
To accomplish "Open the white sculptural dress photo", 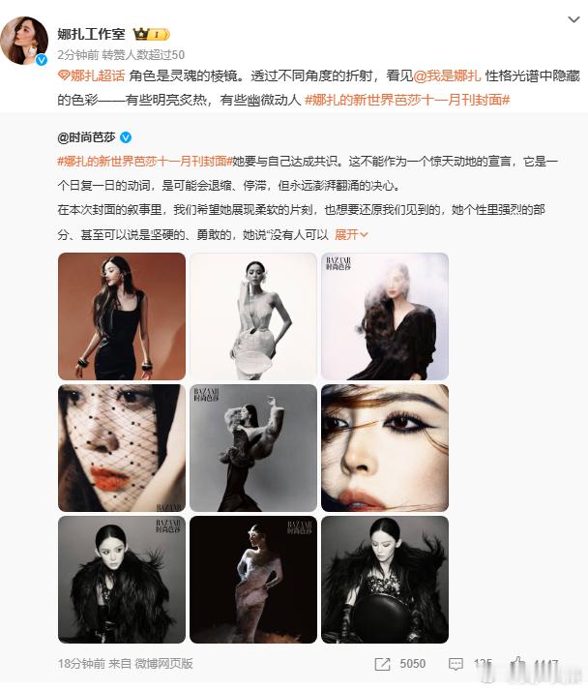I will (x=253, y=316).
